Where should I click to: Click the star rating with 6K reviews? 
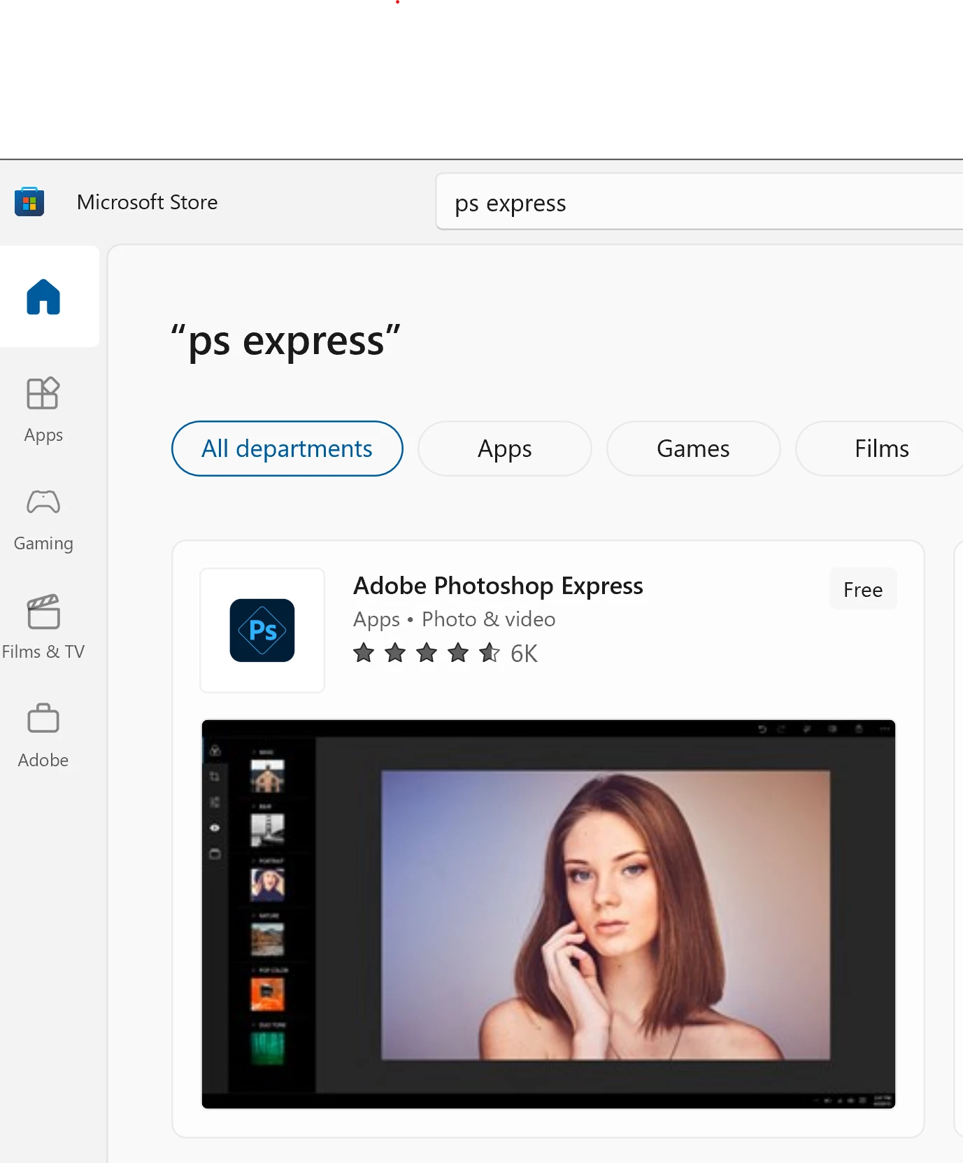[445, 654]
